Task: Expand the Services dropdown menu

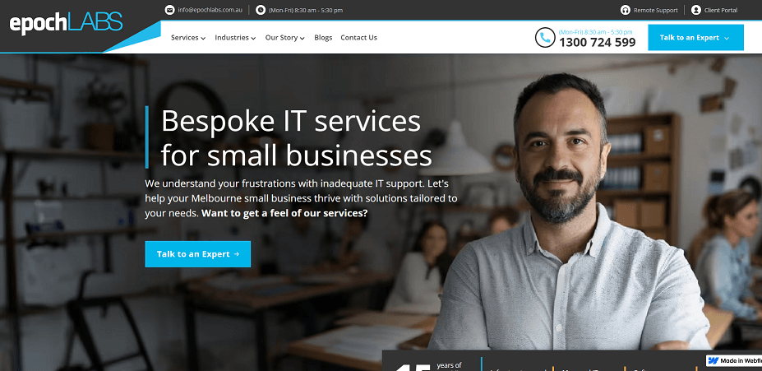Action: coord(188,38)
